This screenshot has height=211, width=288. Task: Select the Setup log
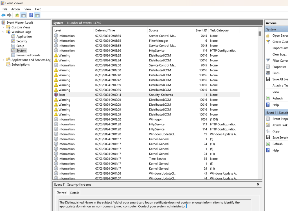pos(20,46)
